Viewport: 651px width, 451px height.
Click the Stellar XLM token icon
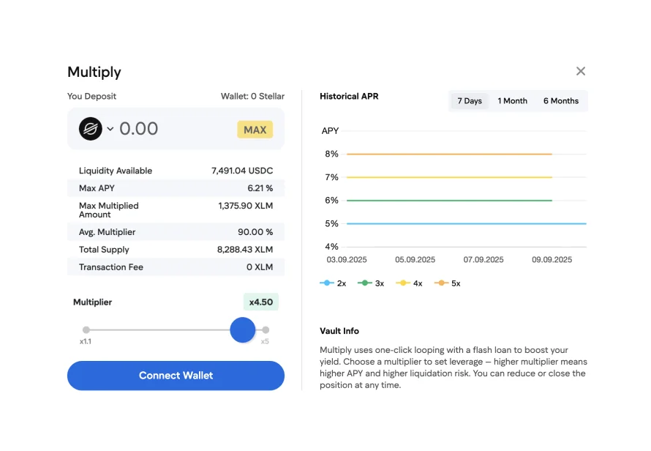(91, 129)
